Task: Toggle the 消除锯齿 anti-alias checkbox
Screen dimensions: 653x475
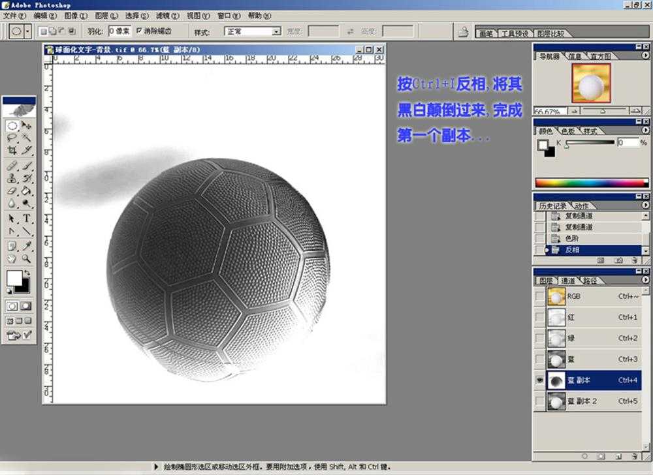Action: click(139, 31)
